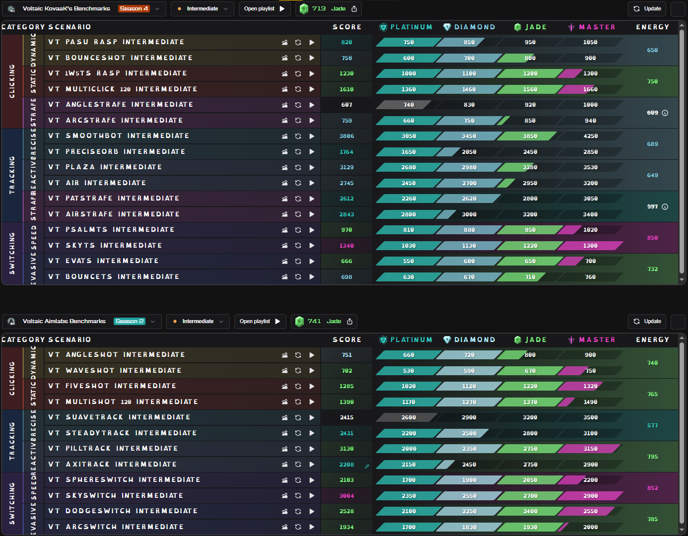This screenshot has width=688, height=536.
Task: Click the KovaaK's table vertical scrollbar thumb
Action: tap(682, 151)
